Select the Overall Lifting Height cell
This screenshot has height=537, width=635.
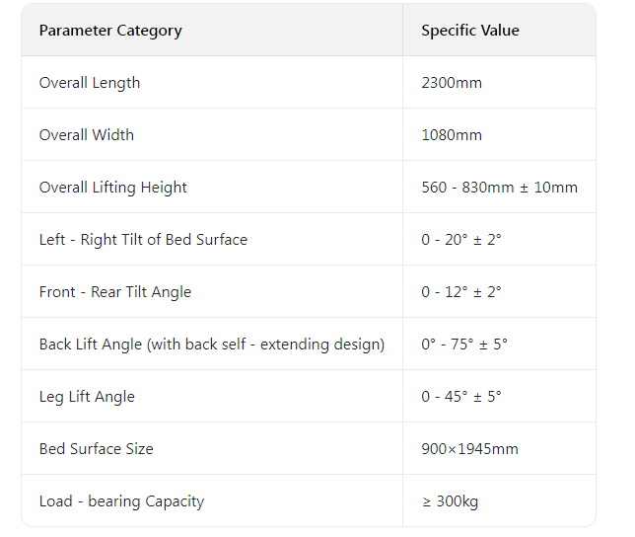[113, 188]
